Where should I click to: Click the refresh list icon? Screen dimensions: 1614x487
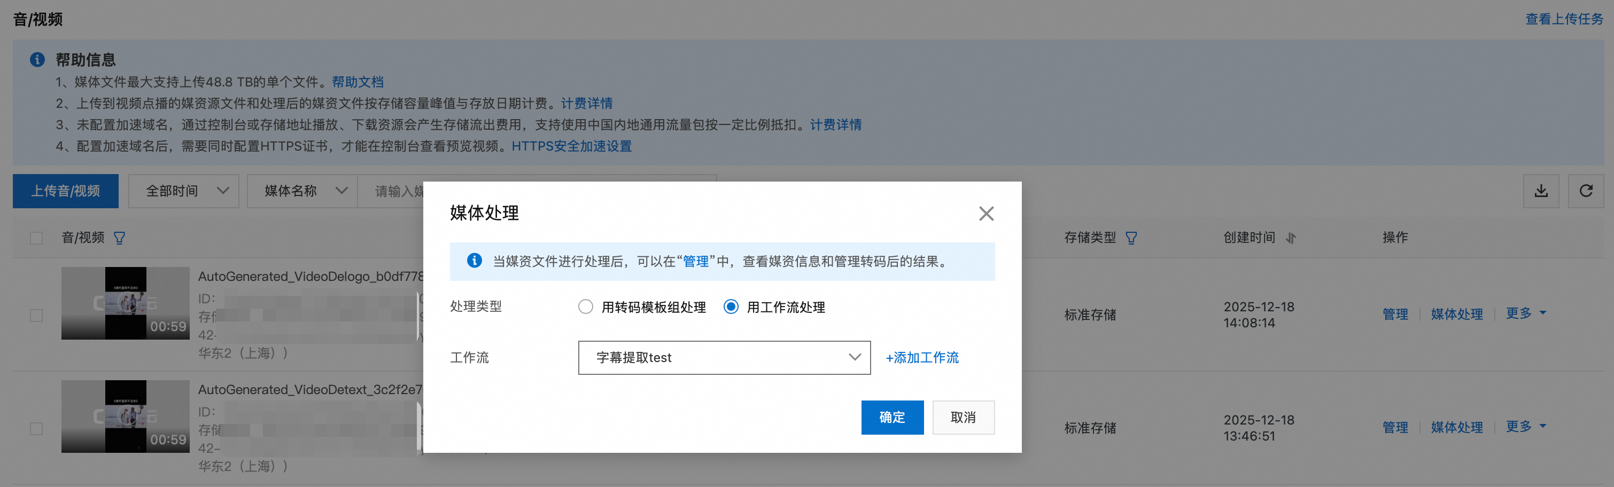[x=1585, y=191]
